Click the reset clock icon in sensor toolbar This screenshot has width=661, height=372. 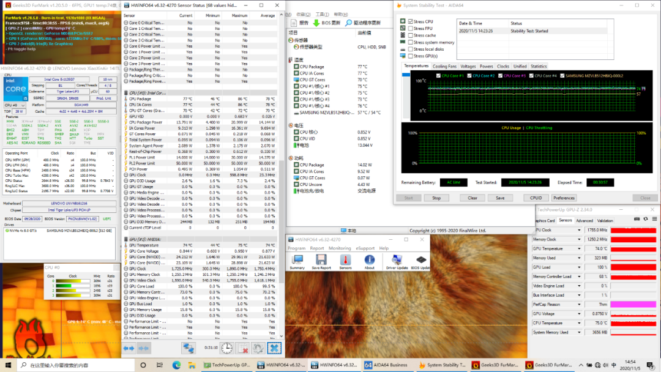226,348
